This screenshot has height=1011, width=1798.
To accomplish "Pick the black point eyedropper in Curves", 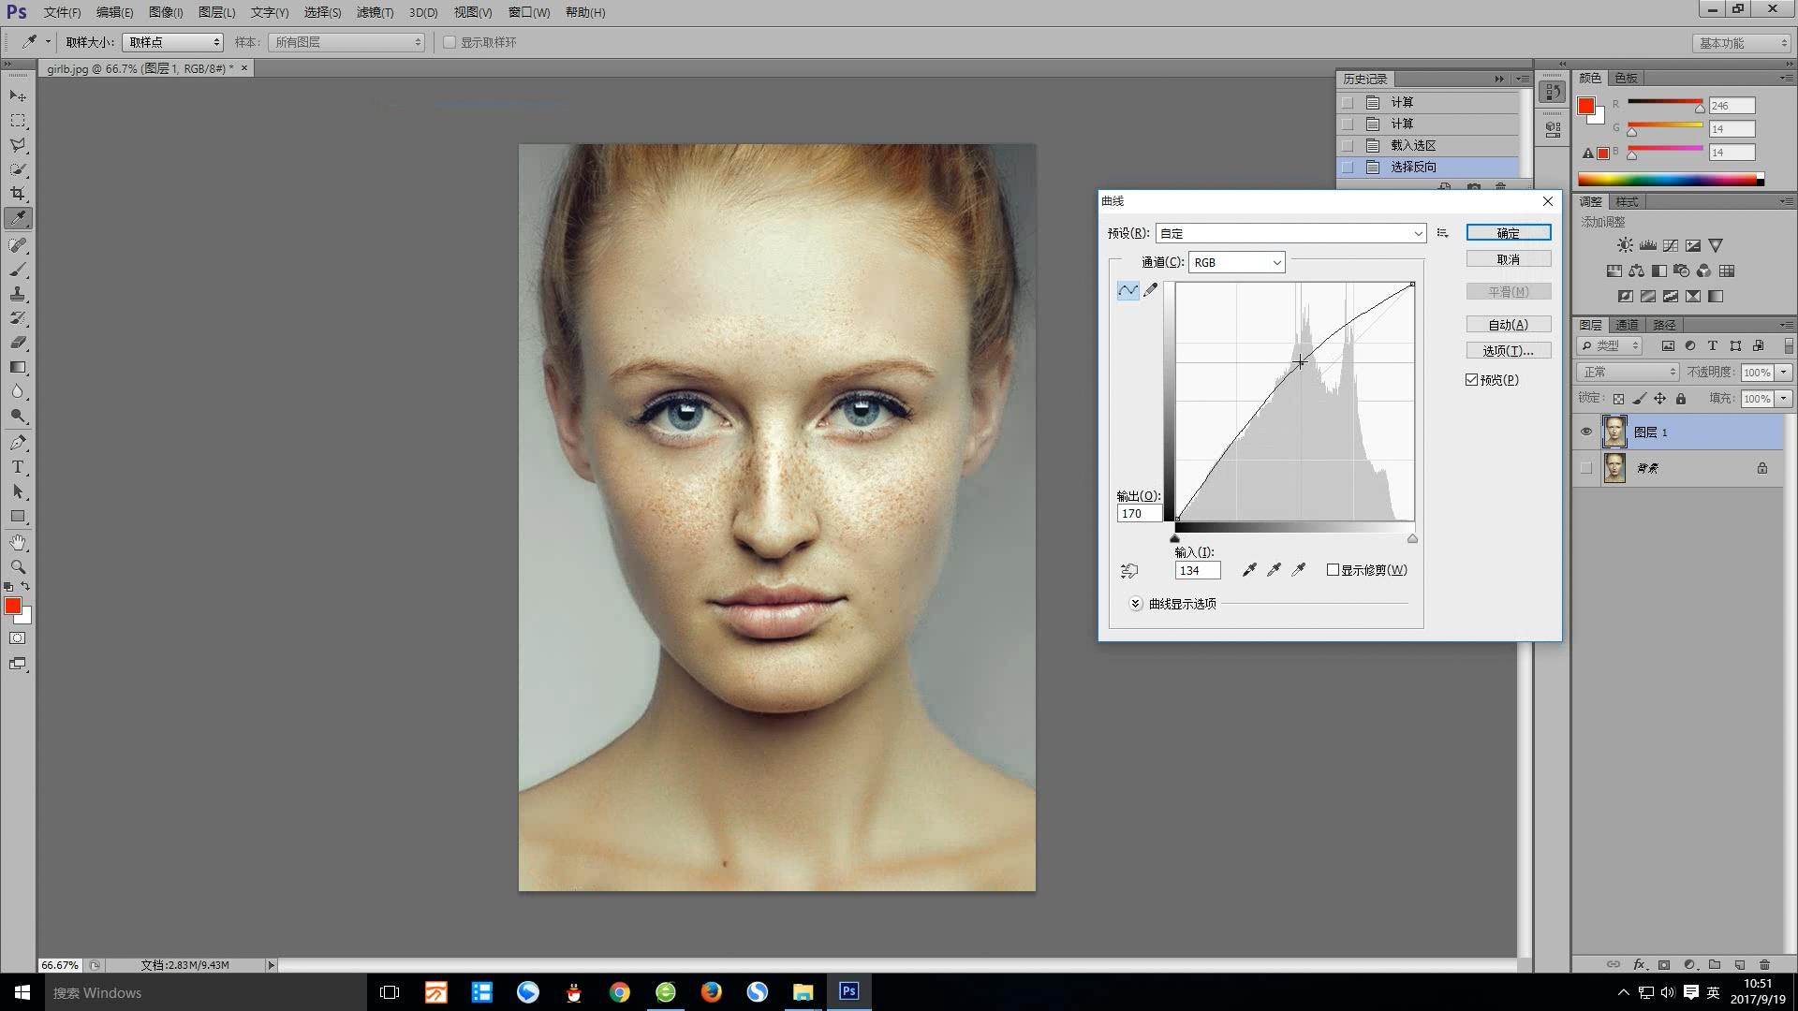I will 1249,570.
